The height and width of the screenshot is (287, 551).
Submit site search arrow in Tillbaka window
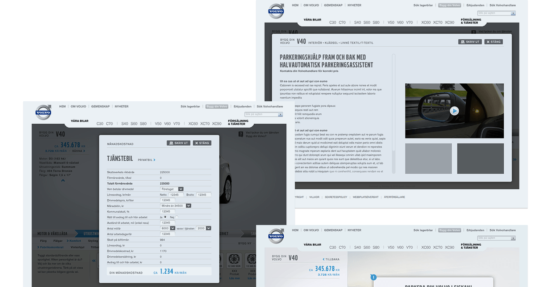pyautogui.click(x=513, y=238)
